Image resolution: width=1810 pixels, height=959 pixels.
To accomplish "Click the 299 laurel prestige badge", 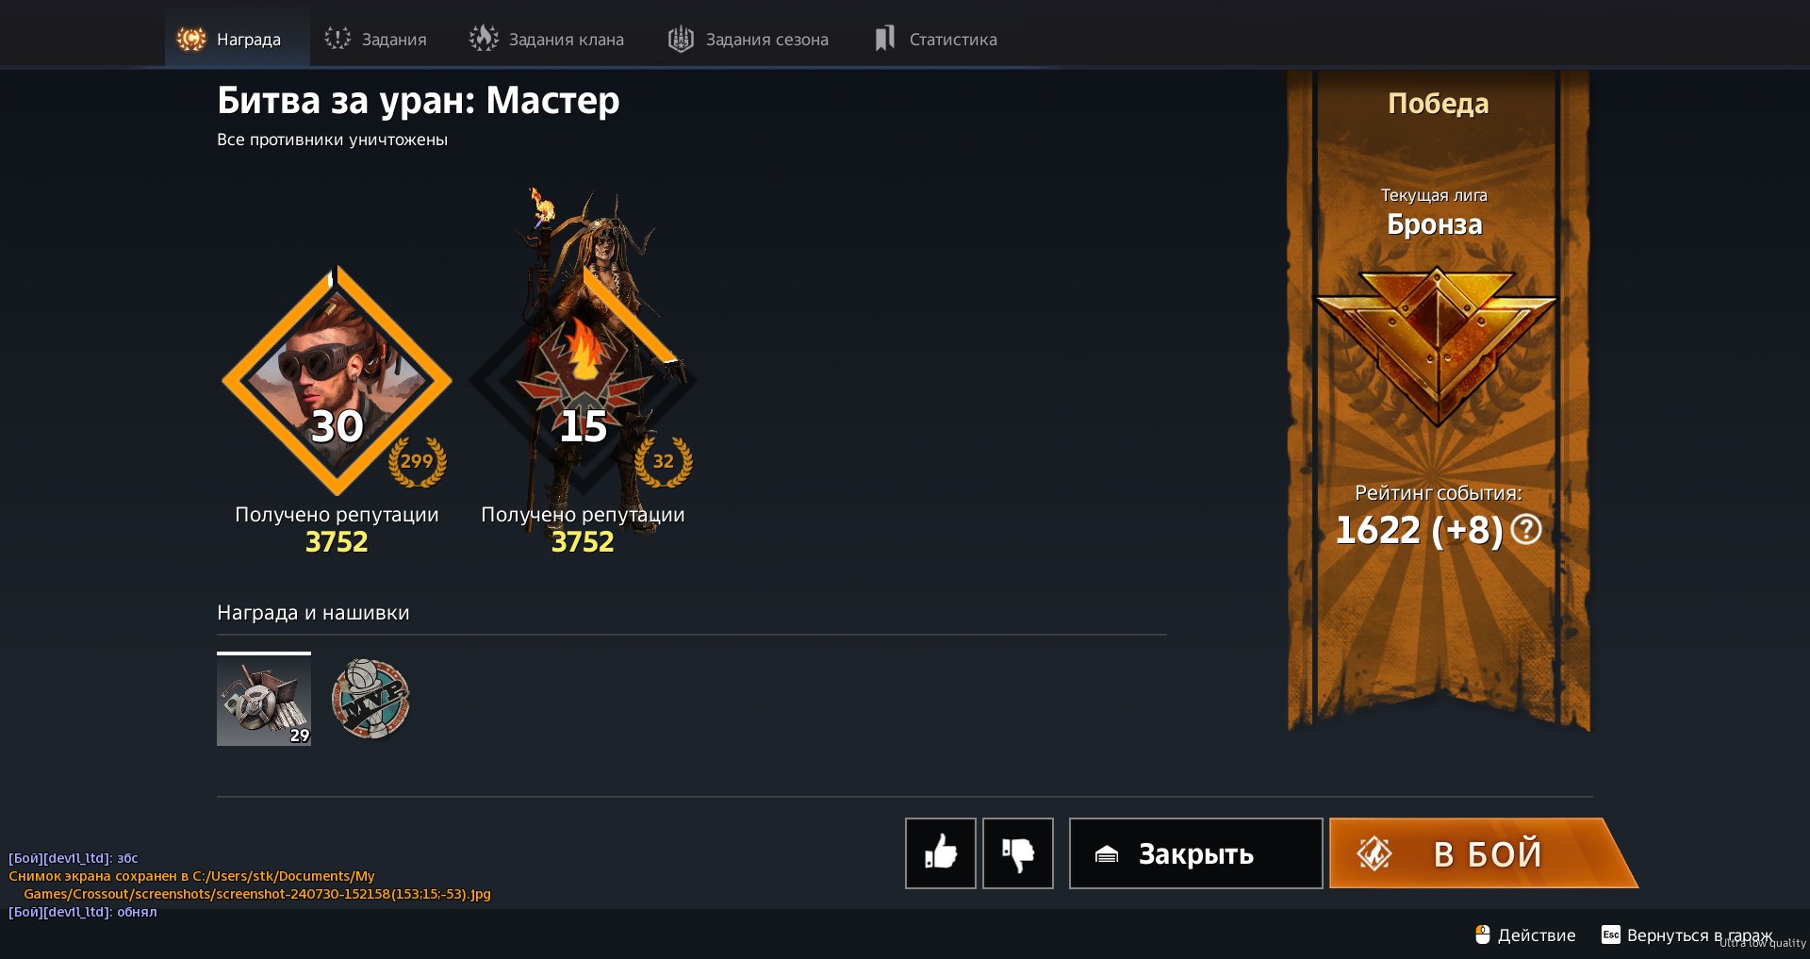I will click(417, 461).
